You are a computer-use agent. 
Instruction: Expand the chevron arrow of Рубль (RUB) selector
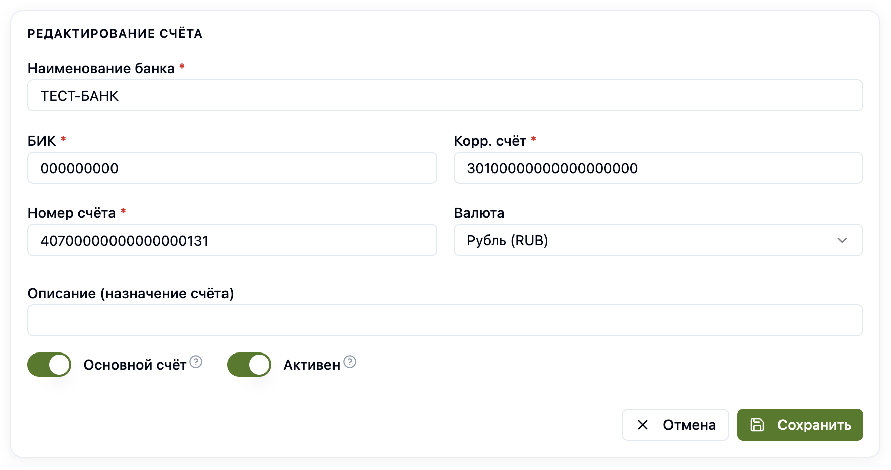[x=842, y=240]
